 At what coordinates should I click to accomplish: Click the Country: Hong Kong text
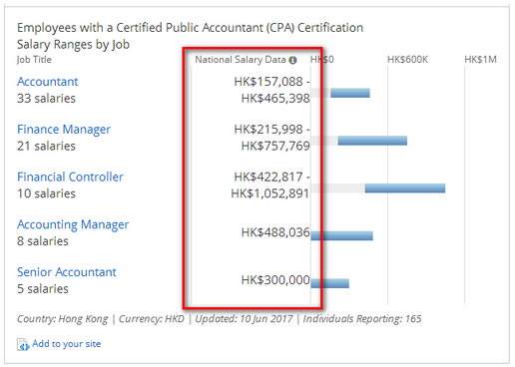click(x=63, y=319)
